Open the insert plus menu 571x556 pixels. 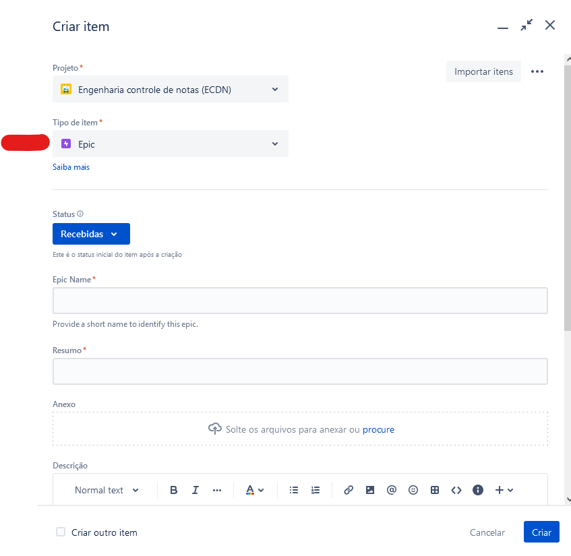[504, 490]
